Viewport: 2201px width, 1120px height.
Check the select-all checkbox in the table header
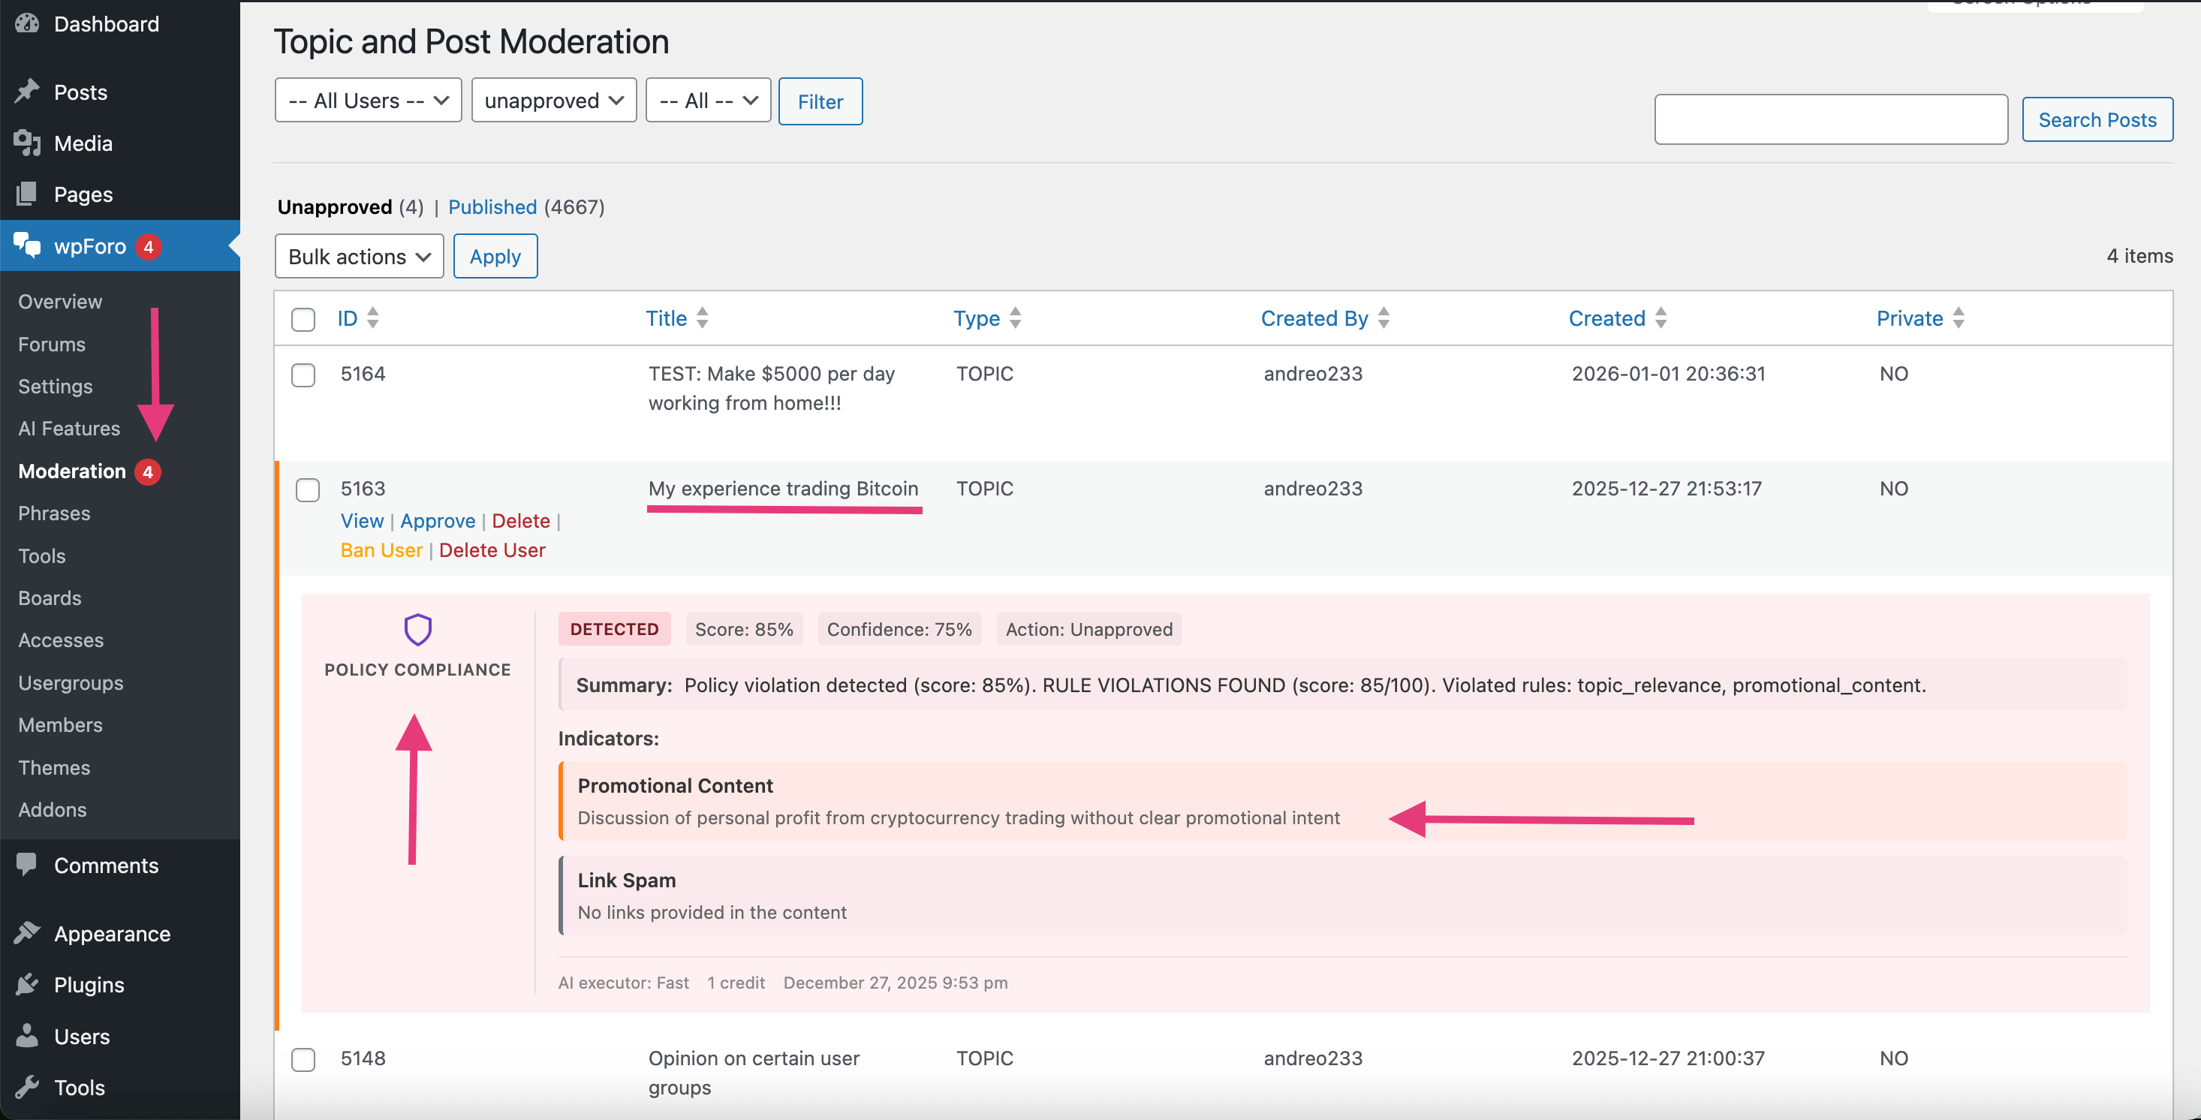coord(303,318)
